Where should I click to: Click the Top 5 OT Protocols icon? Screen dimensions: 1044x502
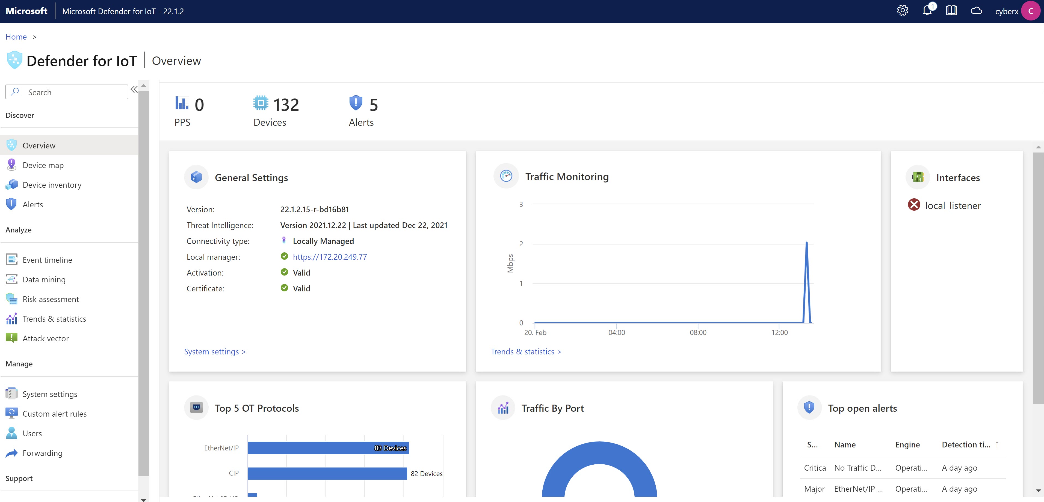point(196,407)
